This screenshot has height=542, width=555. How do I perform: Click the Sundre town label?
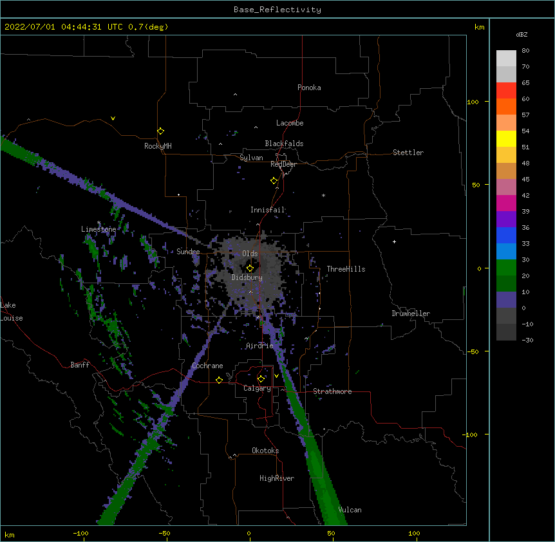pyautogui.click(x=188, y=252)
